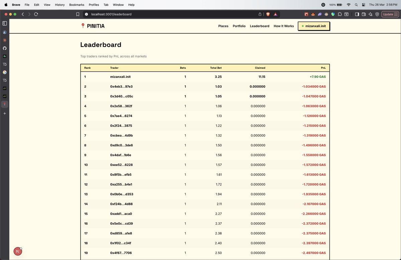Open the share icon in address bar

coord(260,14)
